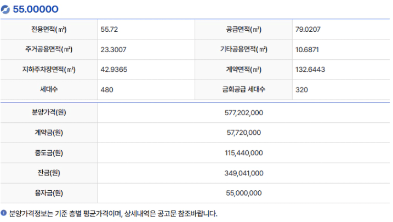This screenshot has height=222, width=393.
Task: Select the 기타공용면적(㎡) label cell
Action: tap(243, 49)
